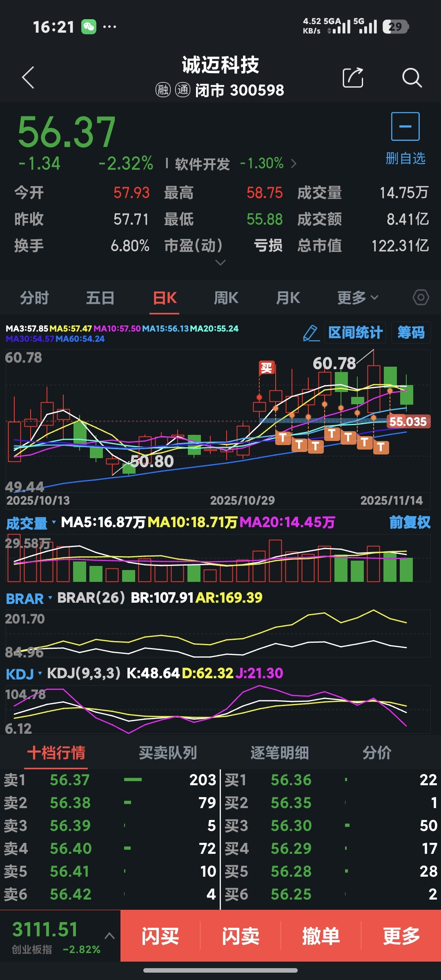Switch to 五日 tab
Screen dimensions: 441x980
point(100,298)
